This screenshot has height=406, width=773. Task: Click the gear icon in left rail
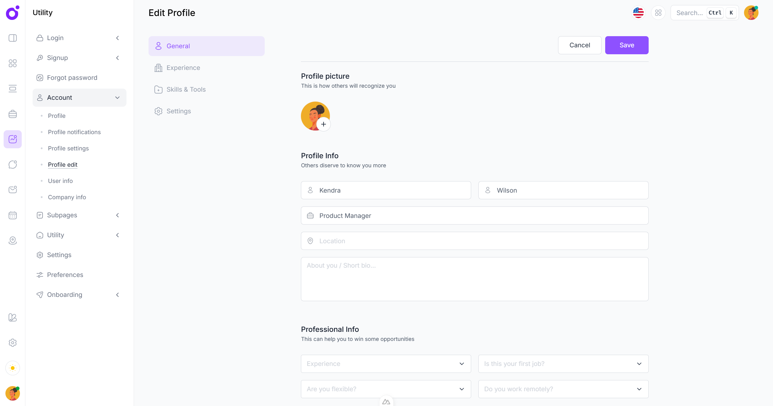pos(13,342)
